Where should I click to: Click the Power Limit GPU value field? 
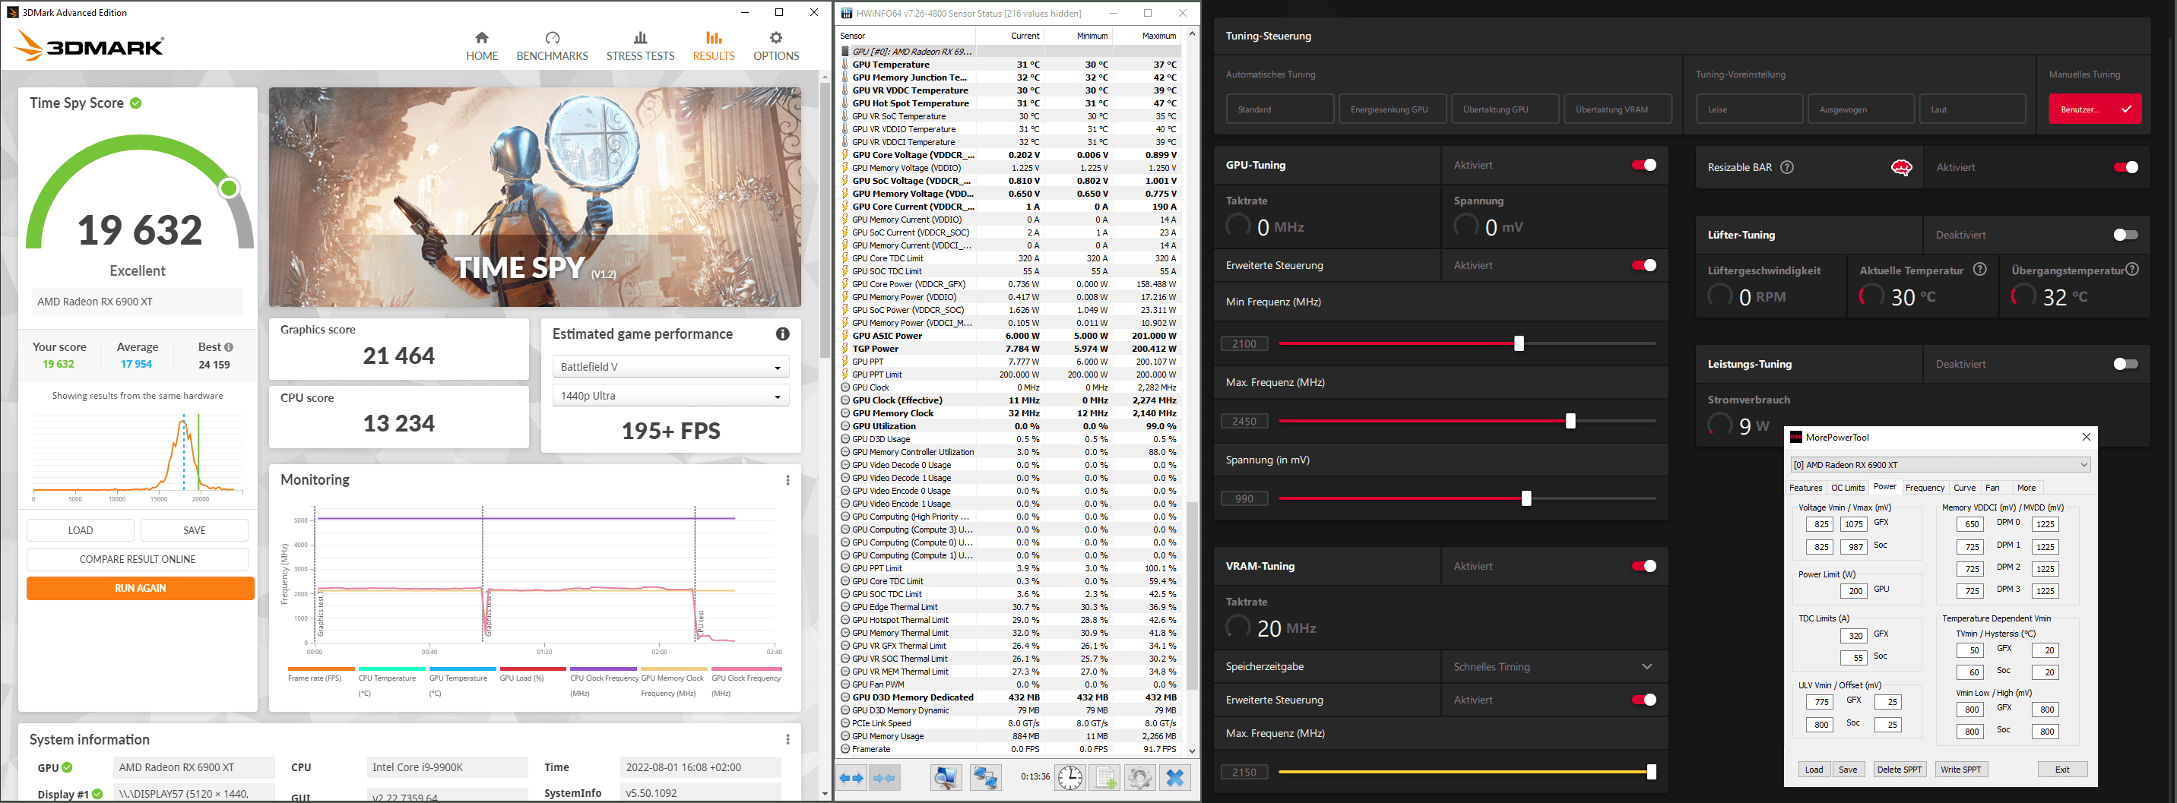(1854, 591)
